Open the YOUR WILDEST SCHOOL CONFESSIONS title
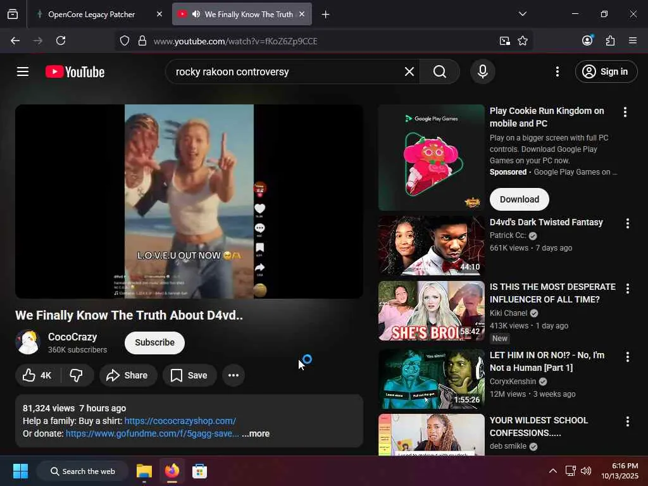The height and width of the screenshot is (486, 648). (539, 427)
